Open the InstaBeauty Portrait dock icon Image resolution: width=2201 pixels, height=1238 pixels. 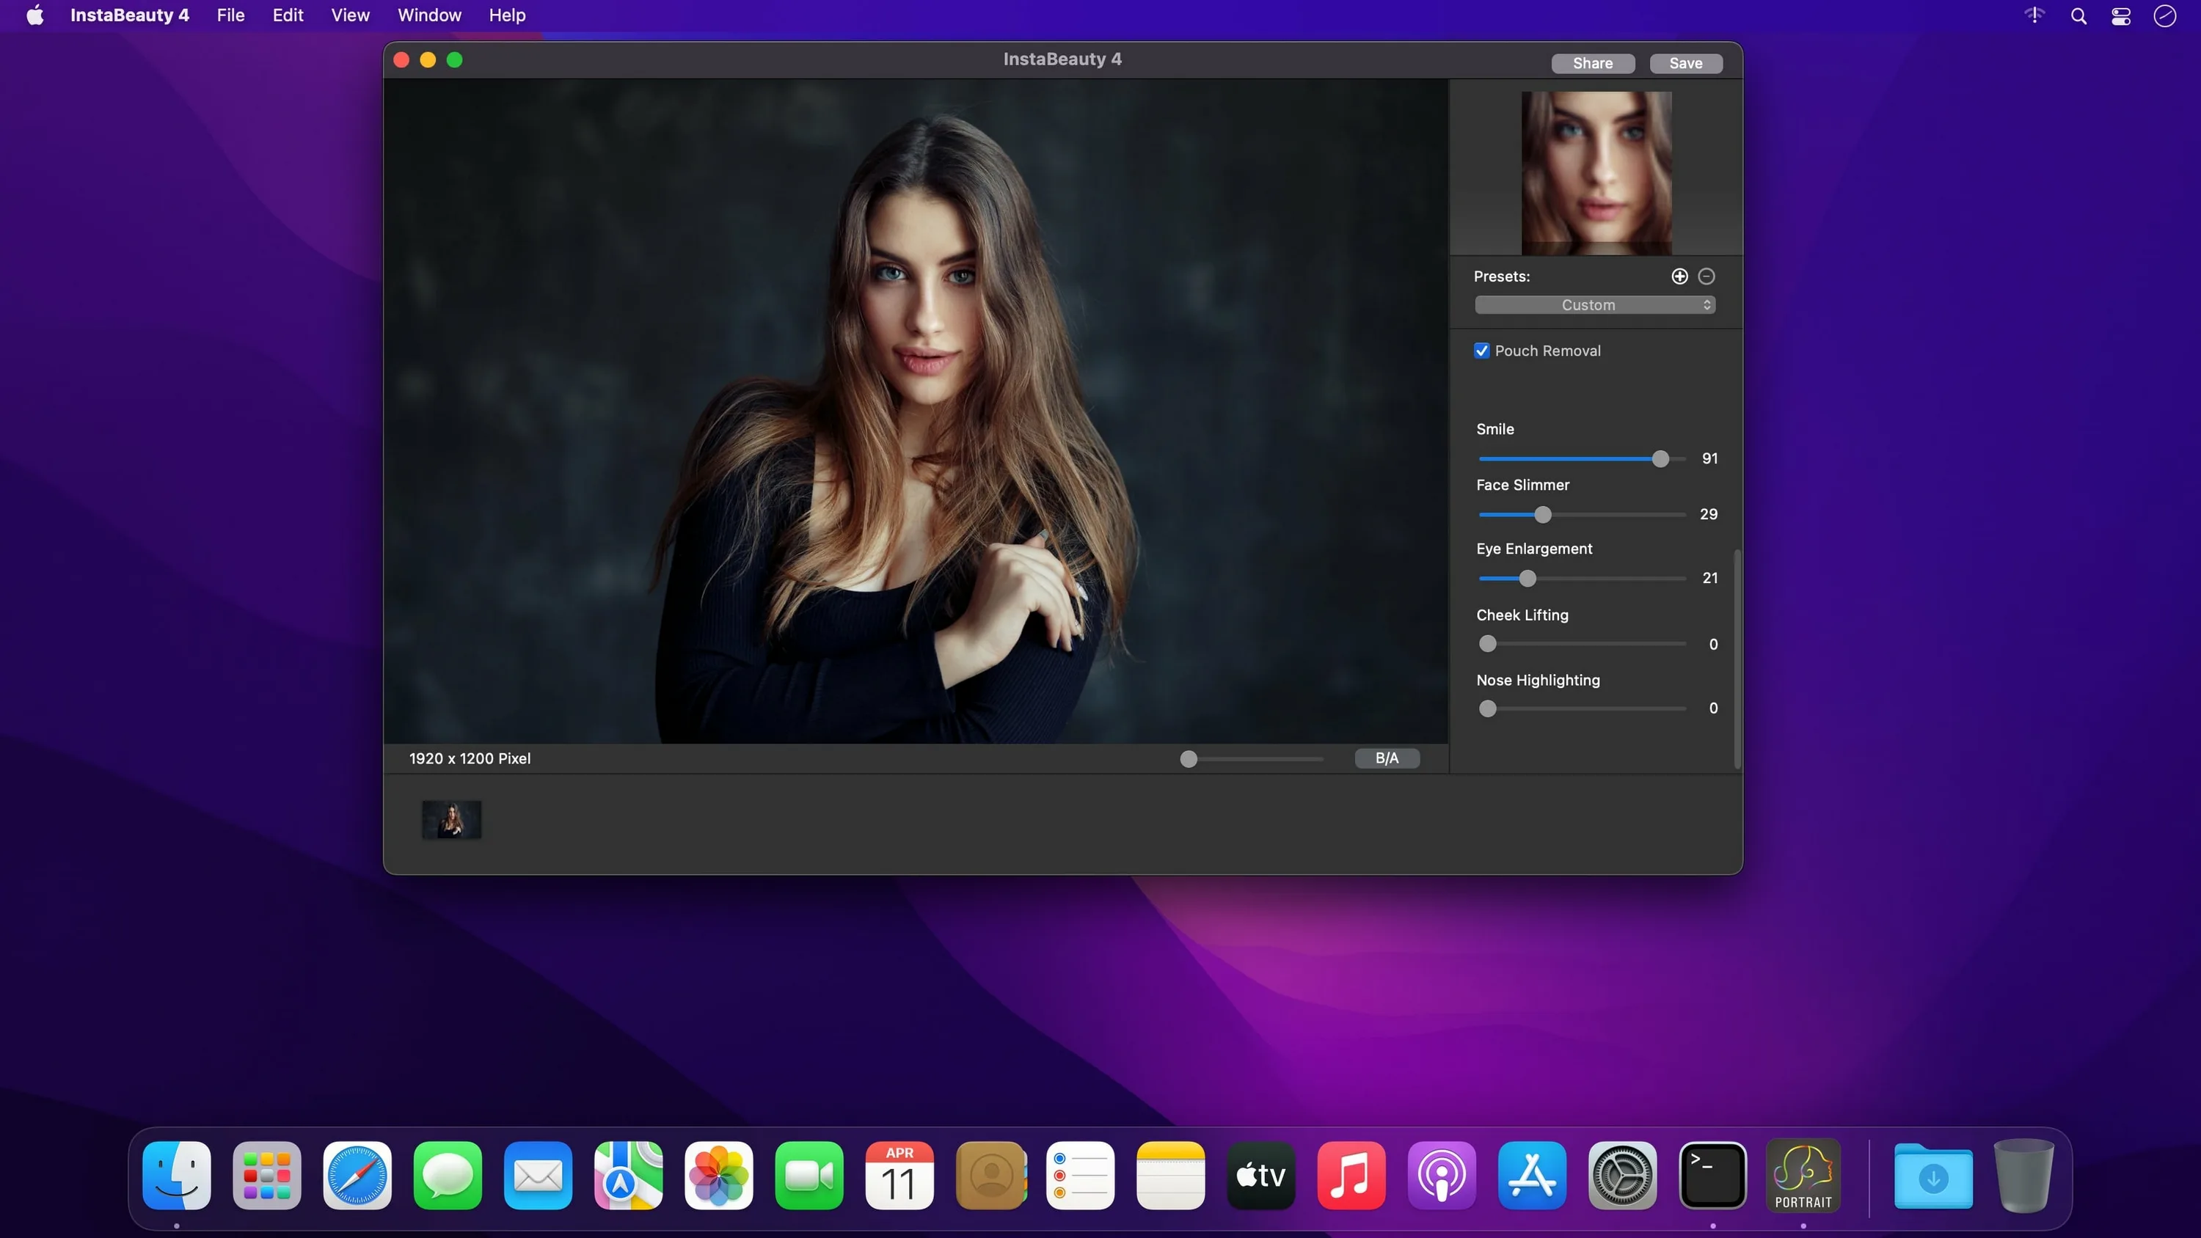[x=1803, y=1176]
